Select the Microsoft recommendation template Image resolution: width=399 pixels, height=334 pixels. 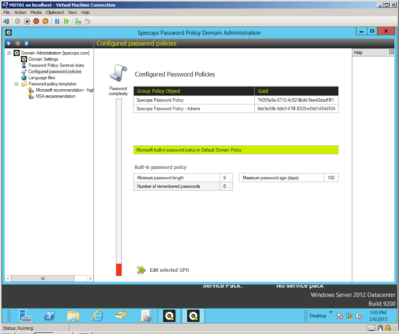(65, 90)
